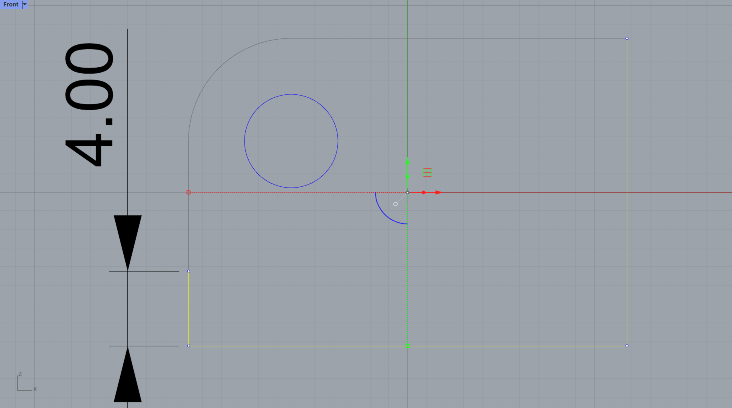Click the gumball red X scale handle dot
Viewport: 732px width, 408px height.
point(423,192)
